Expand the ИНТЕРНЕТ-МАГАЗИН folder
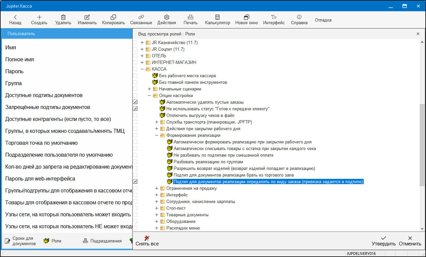 [142, 62]
